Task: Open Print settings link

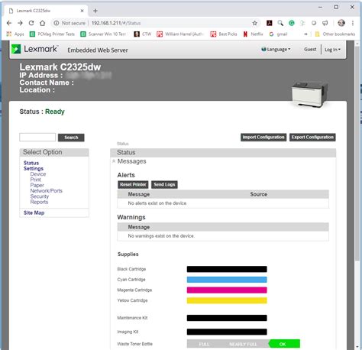Action: (35, 180)
